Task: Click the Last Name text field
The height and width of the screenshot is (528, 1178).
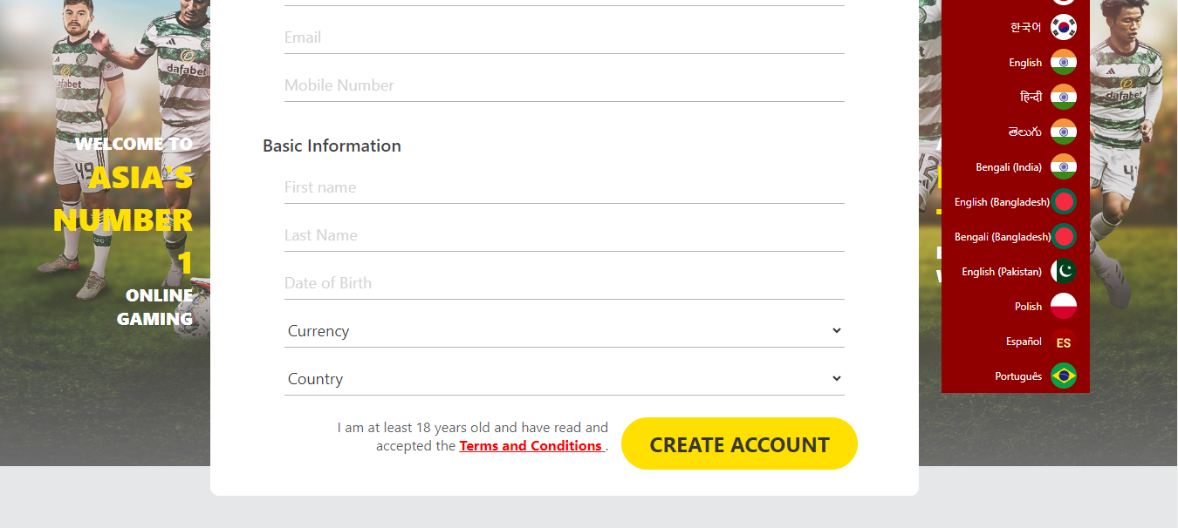Action: pyautogui.click(x=564, y=235)
